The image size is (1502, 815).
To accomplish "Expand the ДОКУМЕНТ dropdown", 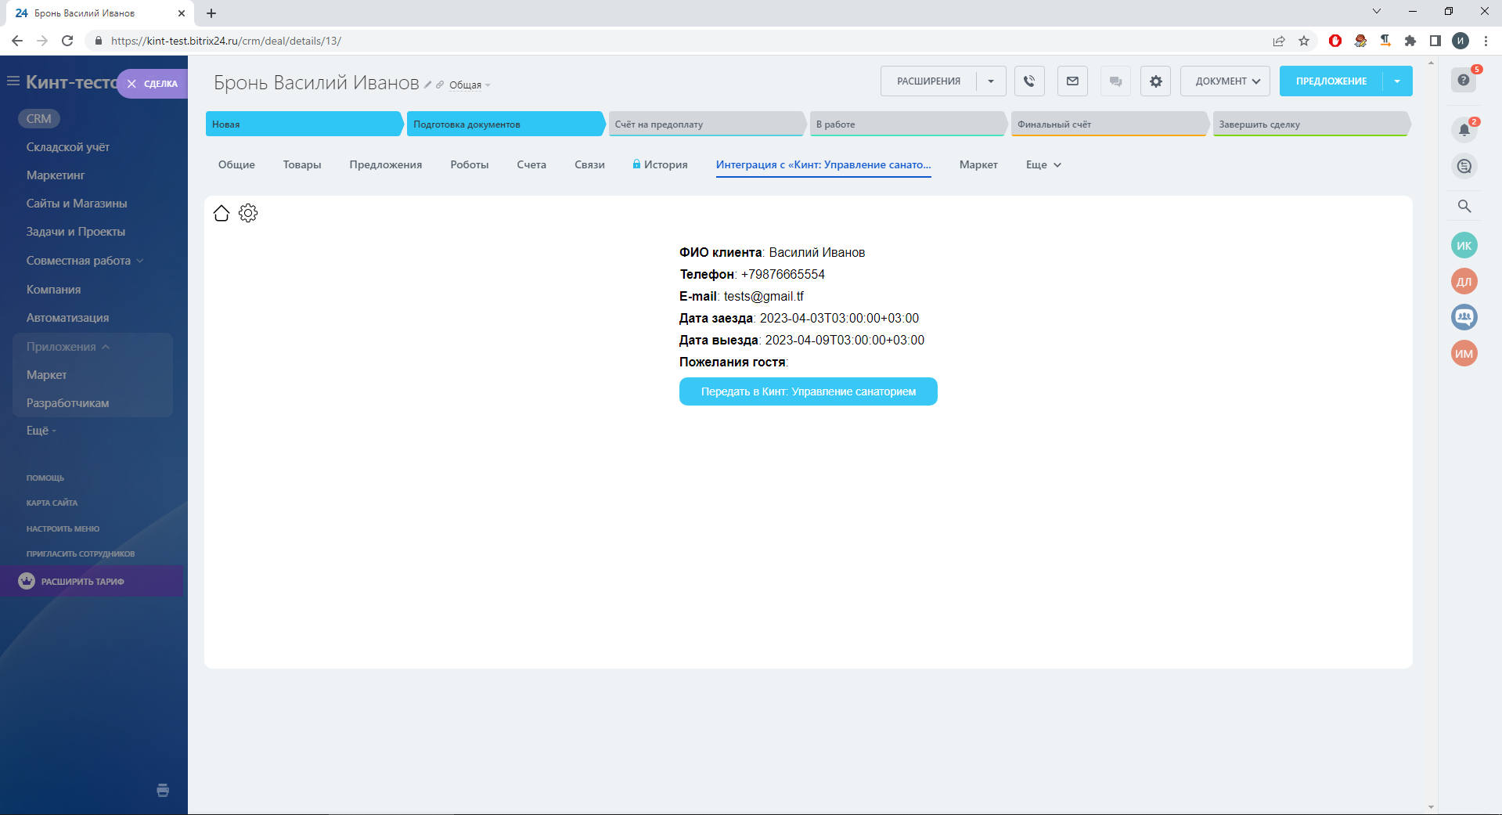I will point(1225,81).
